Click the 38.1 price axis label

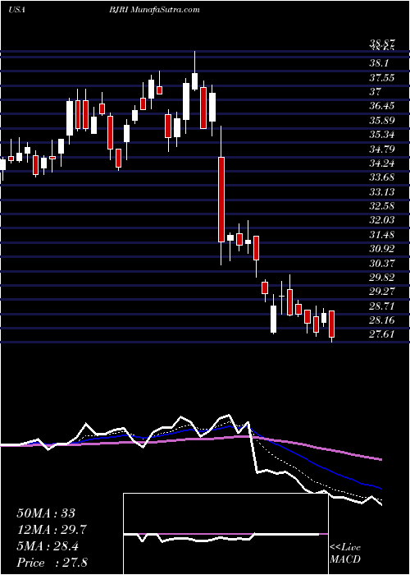pos(380,62)
